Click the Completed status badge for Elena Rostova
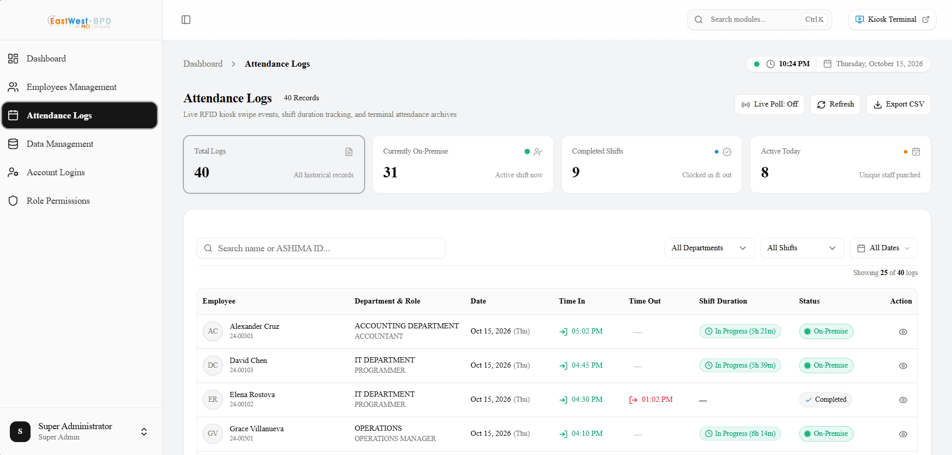The image size is (952, 455). (826, 400)
